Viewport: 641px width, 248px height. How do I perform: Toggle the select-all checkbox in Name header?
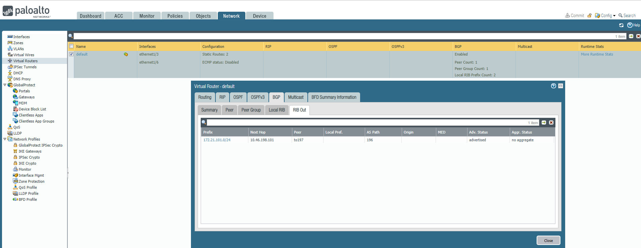pyautogui.click(x=71, y=46)
